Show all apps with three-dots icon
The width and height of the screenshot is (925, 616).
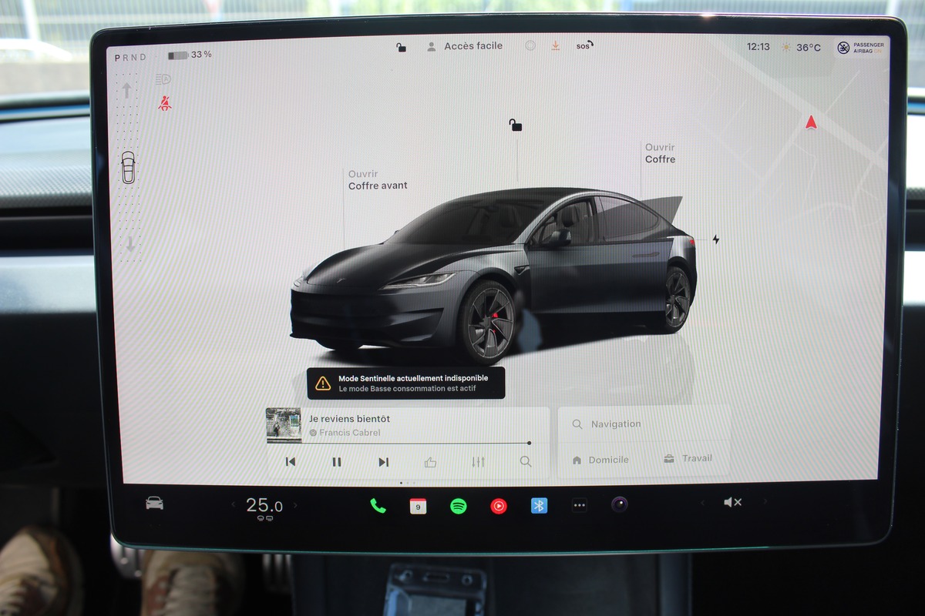pyautogui.click(x=579, y=506)
